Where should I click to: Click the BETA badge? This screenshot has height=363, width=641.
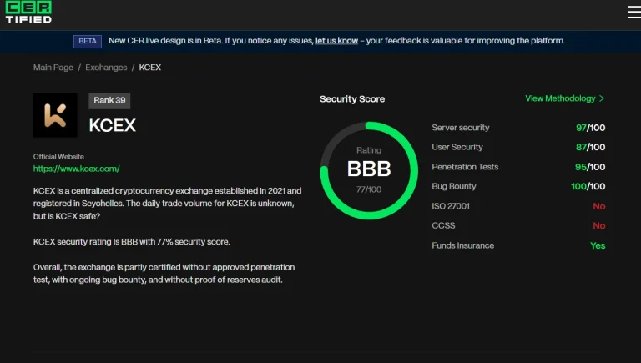pos(88,41)
